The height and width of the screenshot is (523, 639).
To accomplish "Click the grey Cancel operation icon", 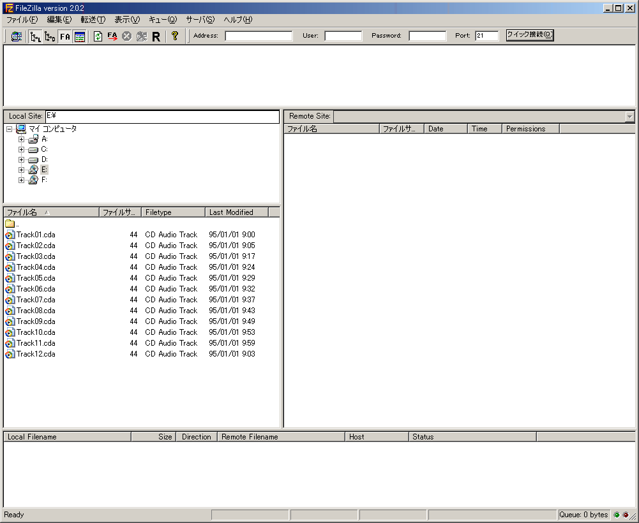I will coord(127,36).
